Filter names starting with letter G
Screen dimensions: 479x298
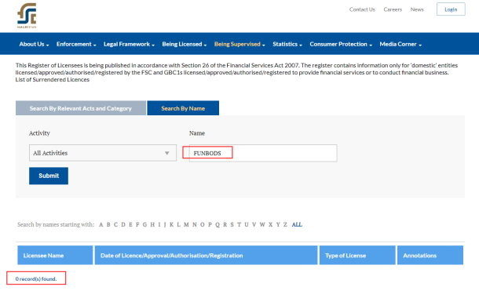(144, 225)
